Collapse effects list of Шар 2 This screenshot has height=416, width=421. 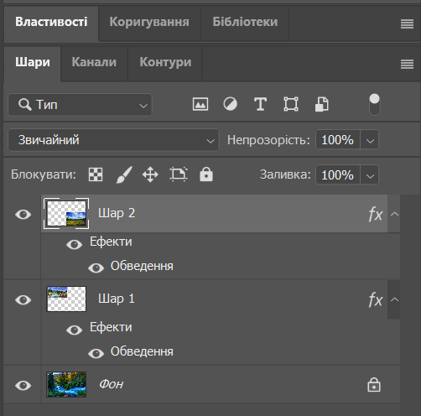point(394,214)
